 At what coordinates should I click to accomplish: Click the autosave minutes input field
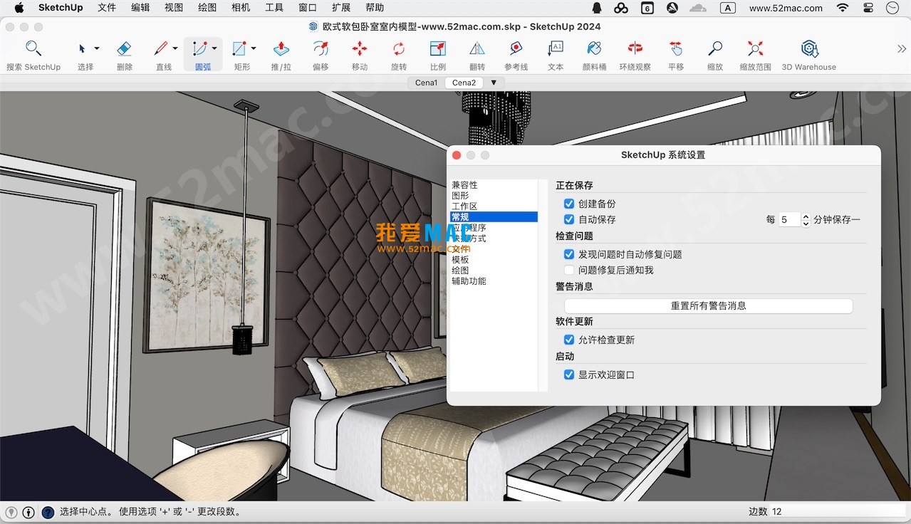tap(789, 220)
